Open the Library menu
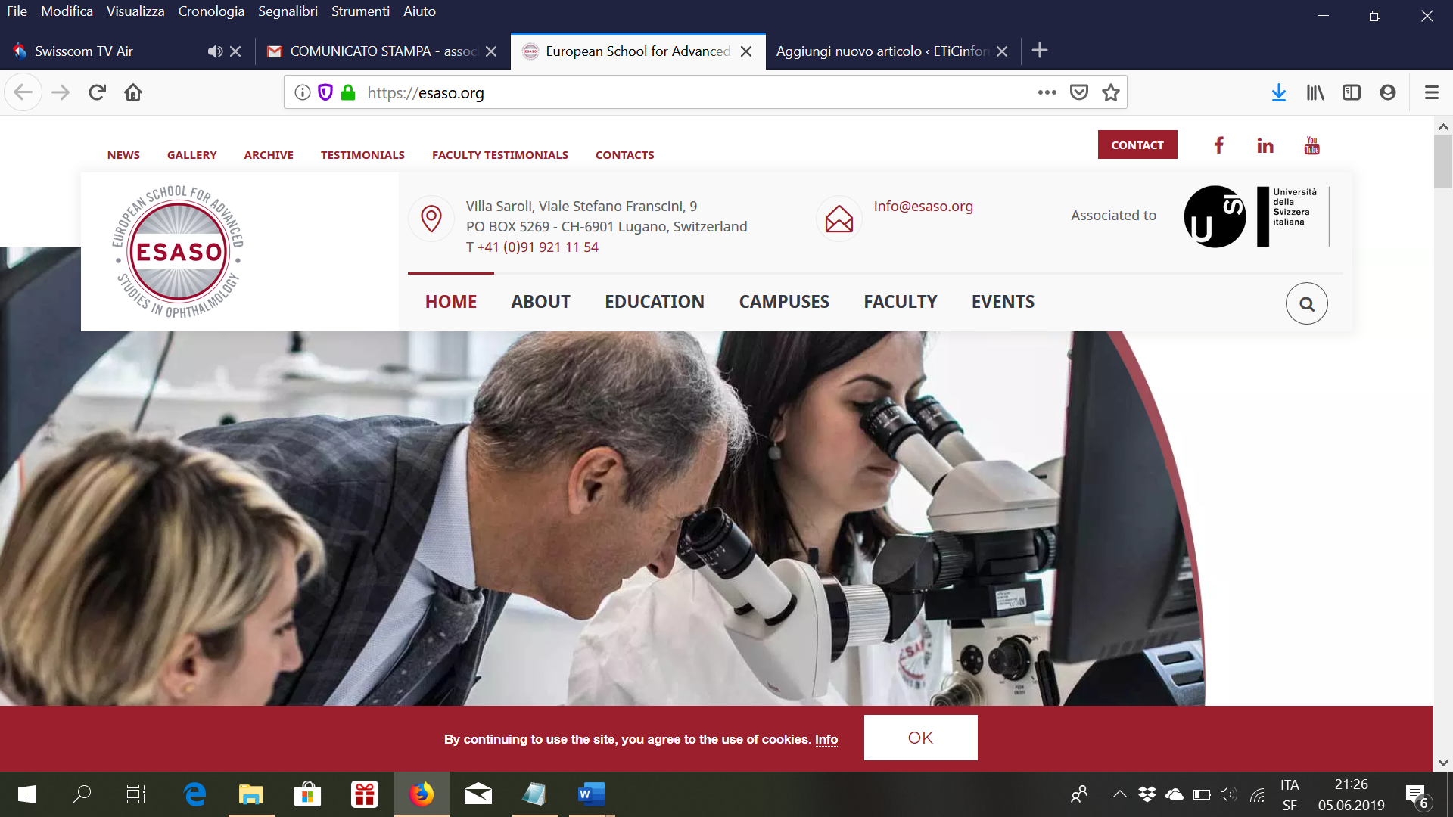The image size is (1453, 817). tap(1315, 92)
